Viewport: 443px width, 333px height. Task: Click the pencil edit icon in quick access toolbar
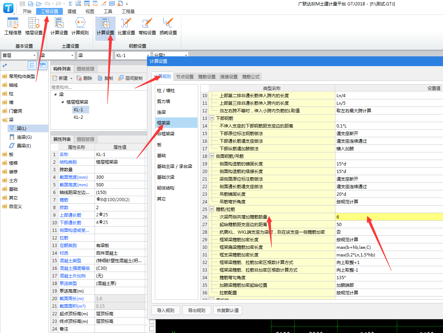(104, 4)
